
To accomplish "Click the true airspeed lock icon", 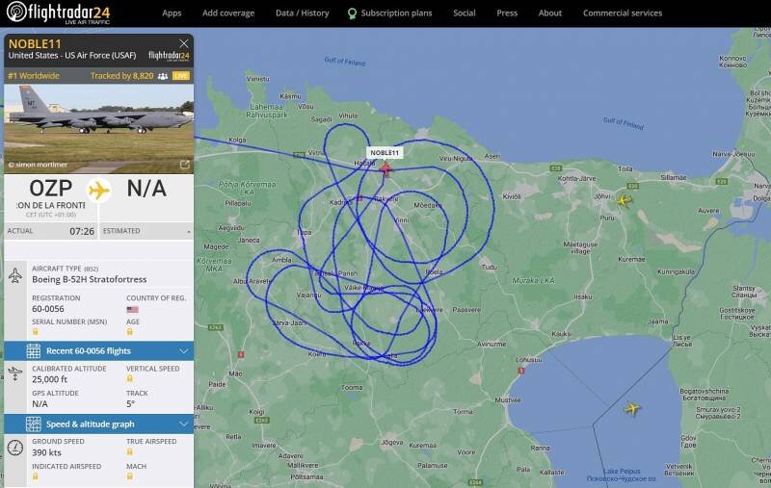I will click(x=130, y=451).
